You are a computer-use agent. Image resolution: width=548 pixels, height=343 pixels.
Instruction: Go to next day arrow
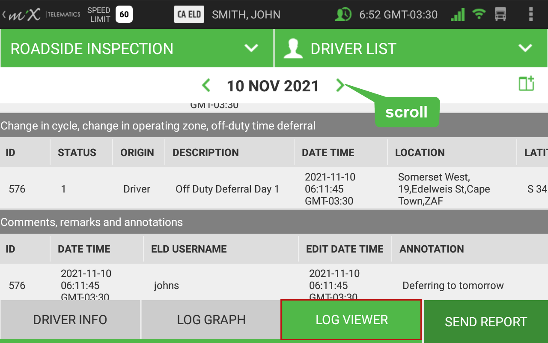point(340,85)
